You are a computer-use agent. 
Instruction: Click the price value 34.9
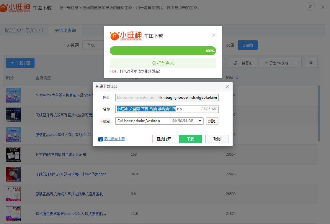coord(134,174)
